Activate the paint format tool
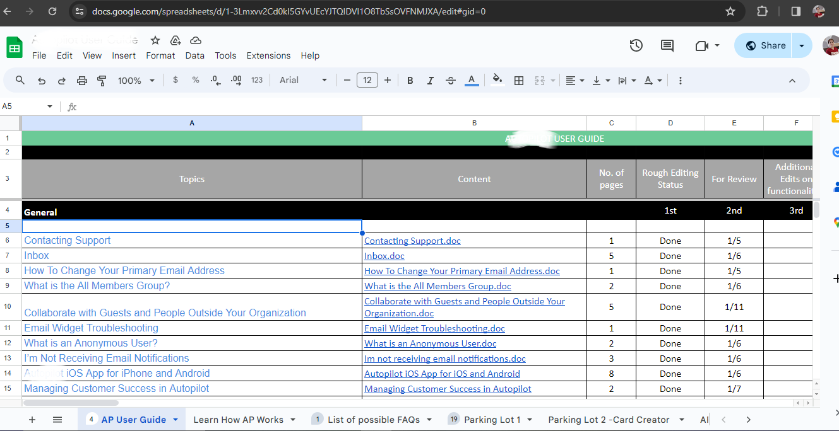This screenshot has width=839, height=431. (x=102, y=81)
